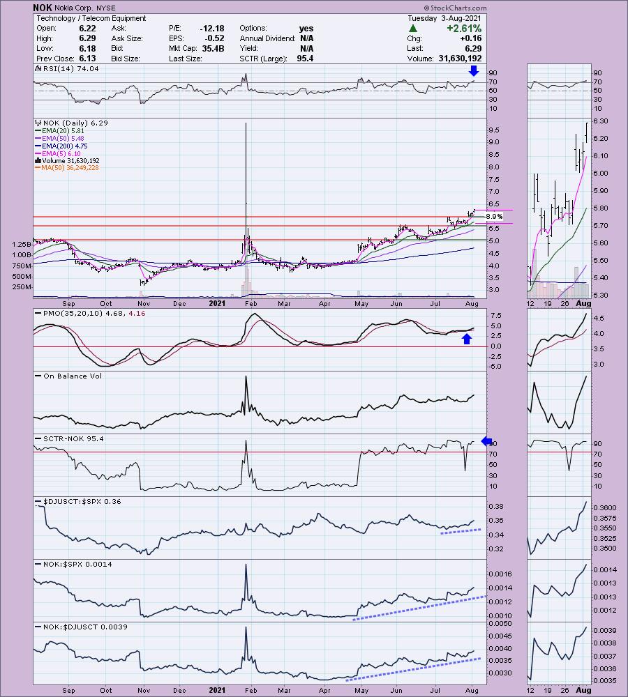Click the Low value 6.18
Screen dimensions: 628x697
tap(87, 48)
